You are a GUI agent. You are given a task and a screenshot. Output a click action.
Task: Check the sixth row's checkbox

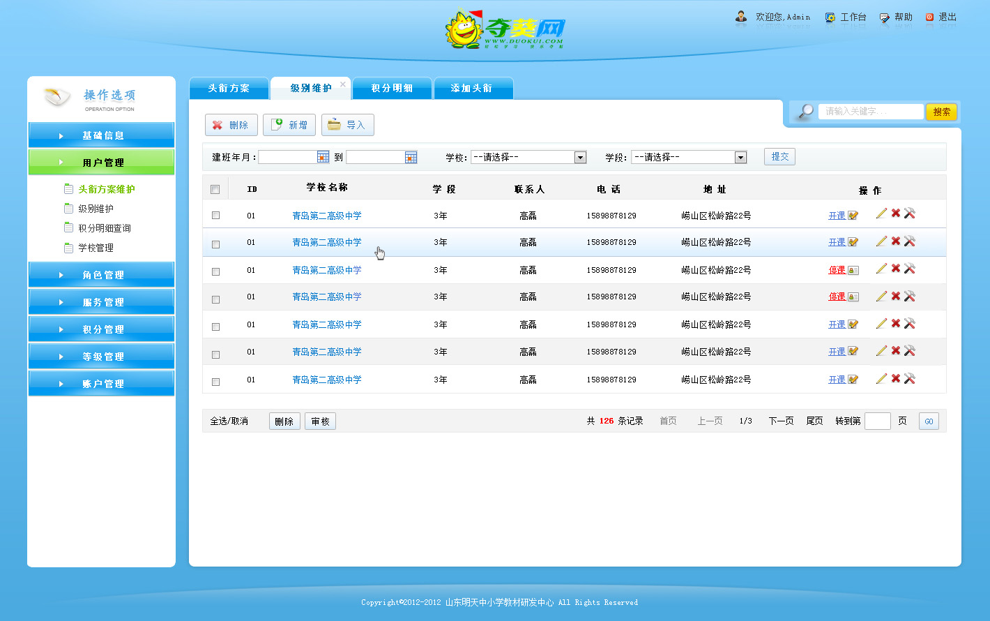pos(215,354)
